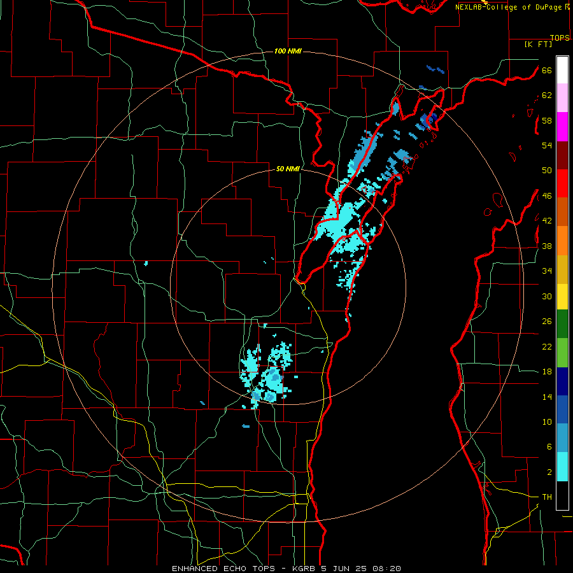Click the 'TOPS' legend title
The height and width of the screenshot is (573, 573).
tap(560, 38)
